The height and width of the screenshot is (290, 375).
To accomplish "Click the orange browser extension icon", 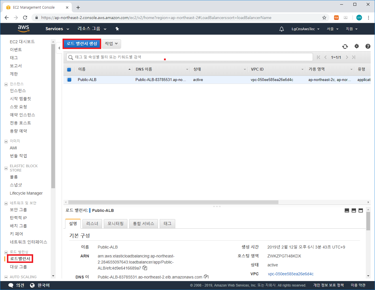I will [336, 18].
